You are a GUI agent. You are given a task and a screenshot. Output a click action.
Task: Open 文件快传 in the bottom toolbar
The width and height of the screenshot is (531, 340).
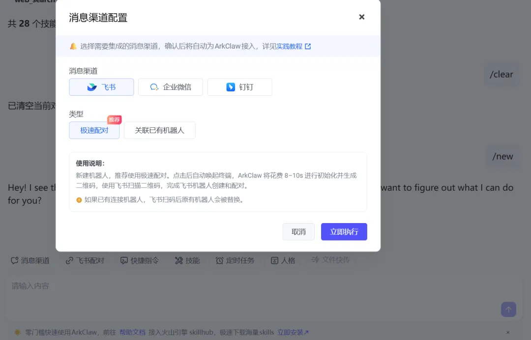tap(330, 260)
